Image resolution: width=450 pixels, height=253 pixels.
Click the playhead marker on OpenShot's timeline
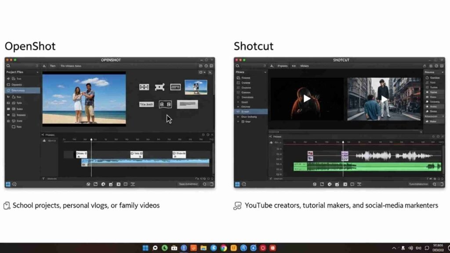(x=91, y=140)
